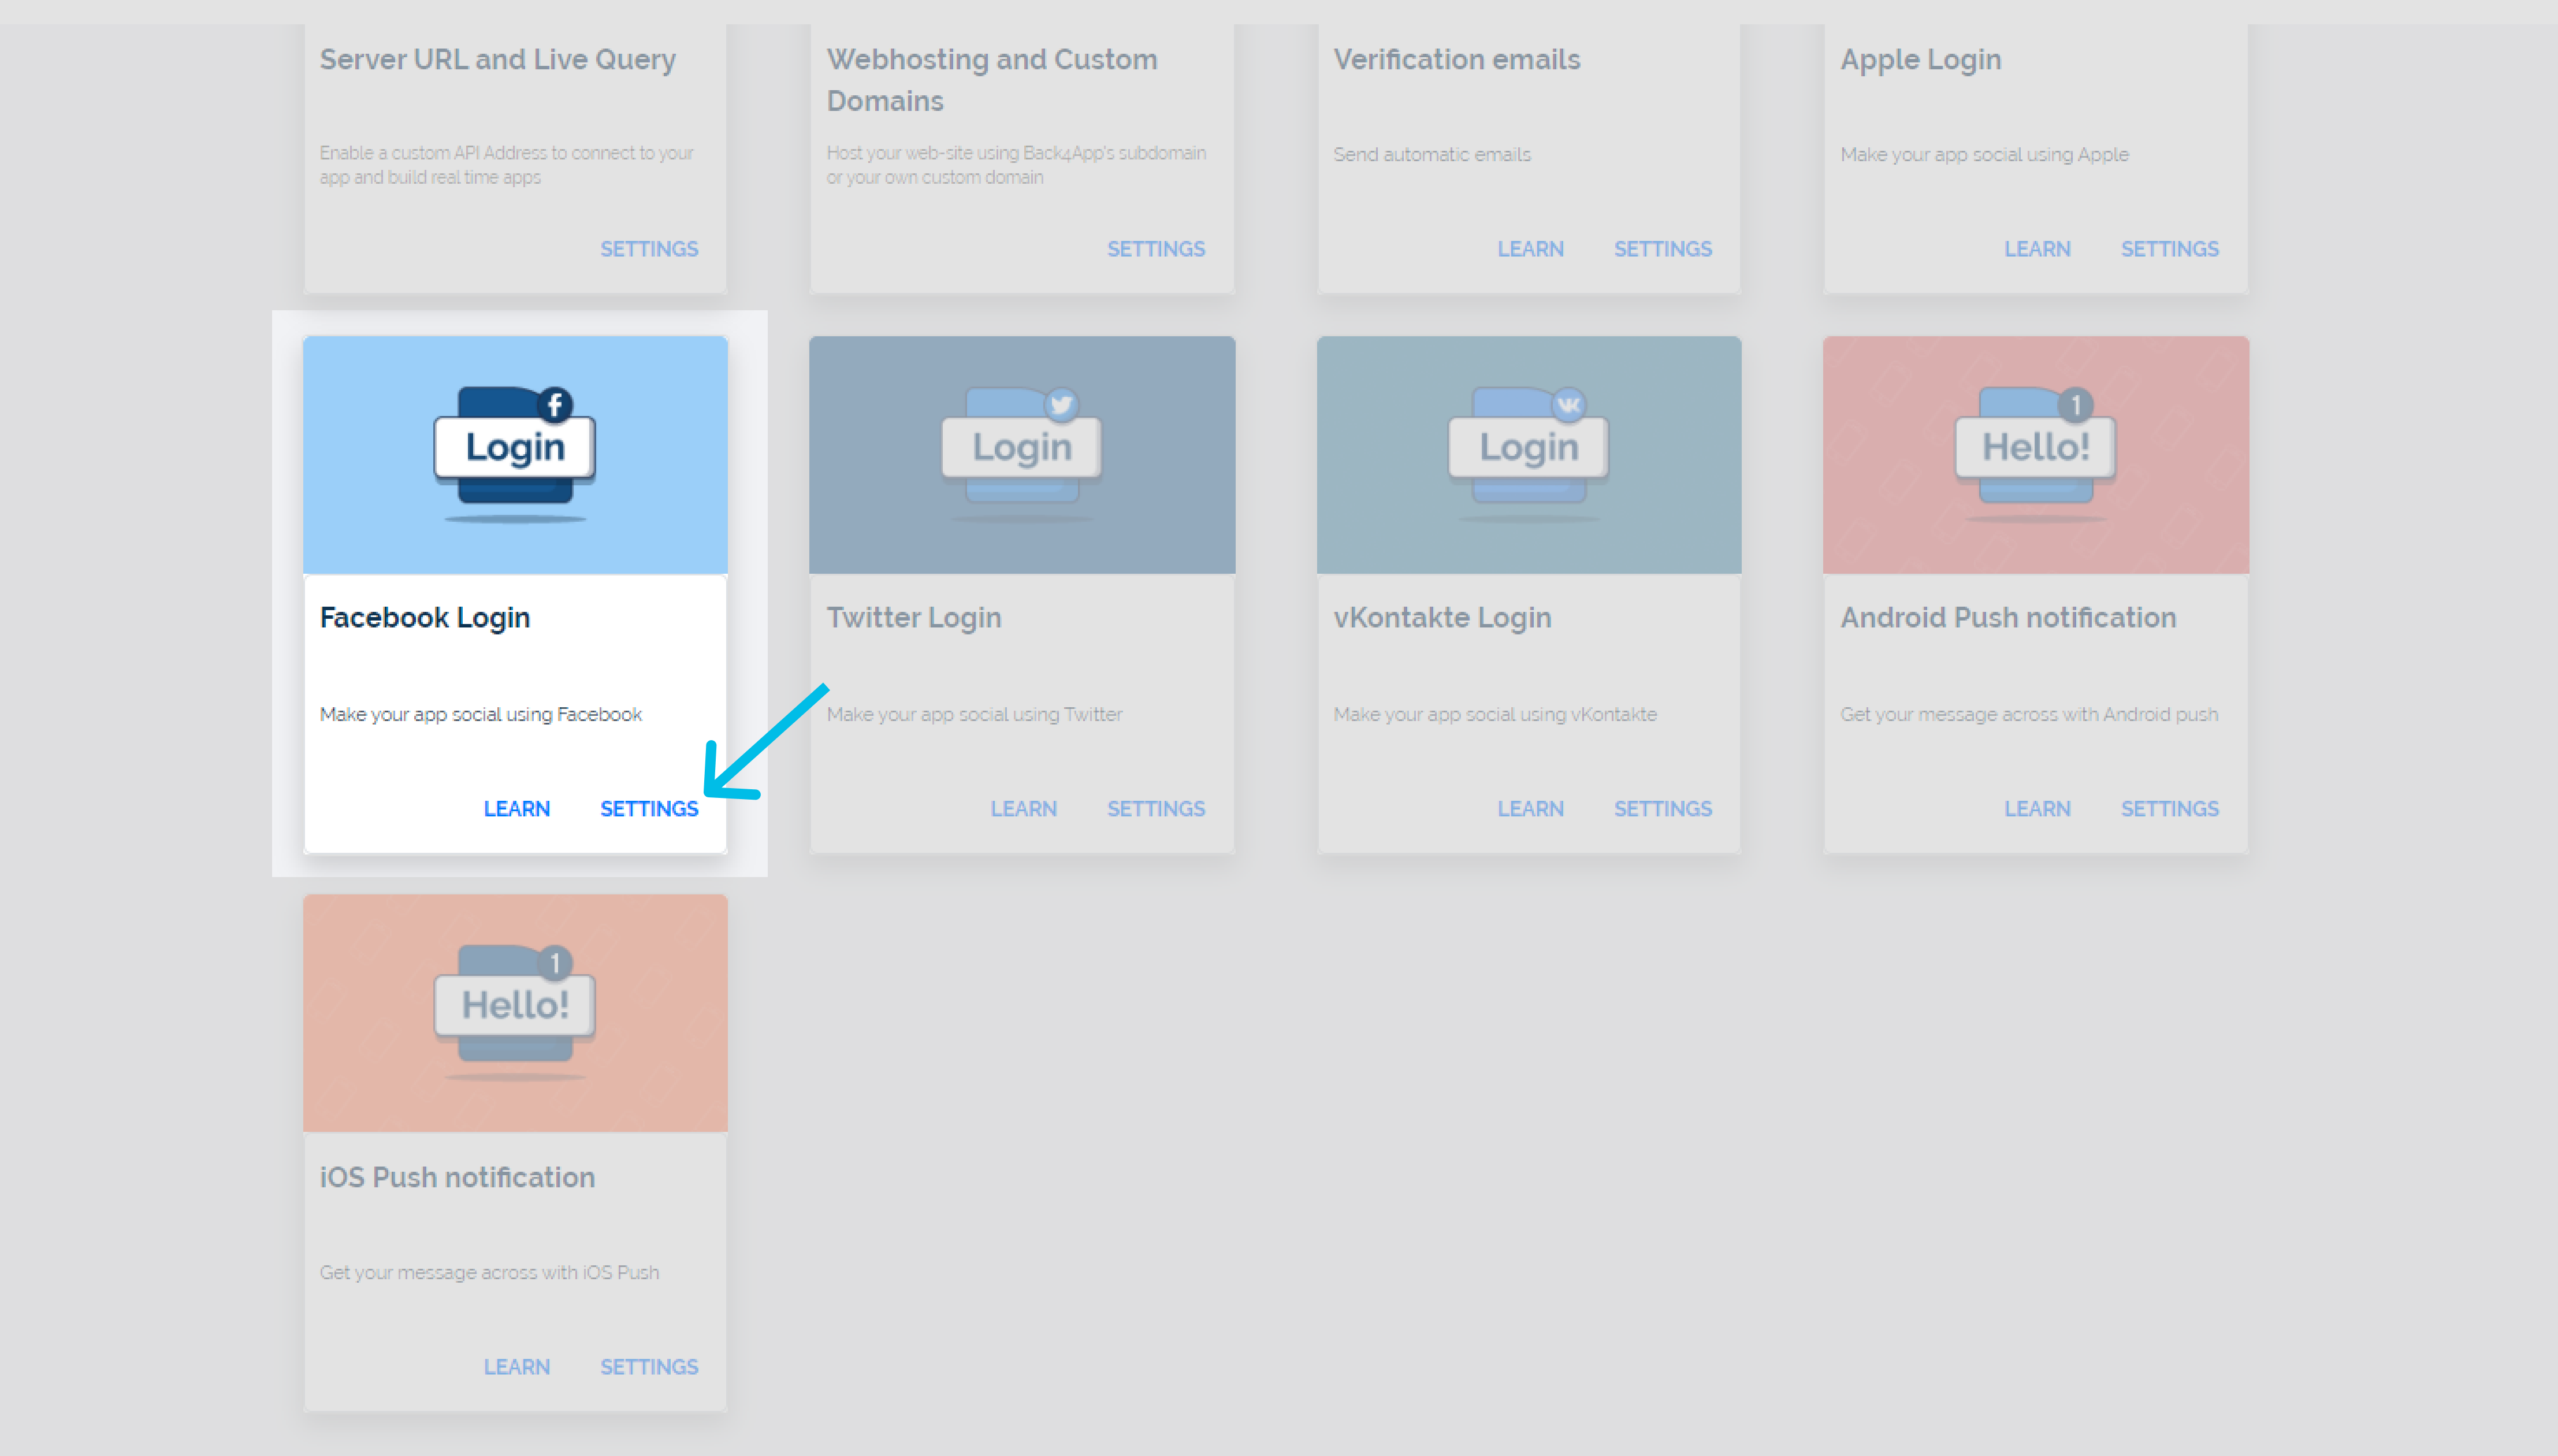The height and width of the screenshot is (1456, 2558).
Task: Click the vKontakte Login illustration
Action: click(1529, 454)
